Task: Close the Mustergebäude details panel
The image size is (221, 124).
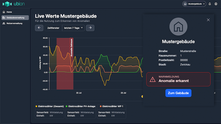Action: 208,20
